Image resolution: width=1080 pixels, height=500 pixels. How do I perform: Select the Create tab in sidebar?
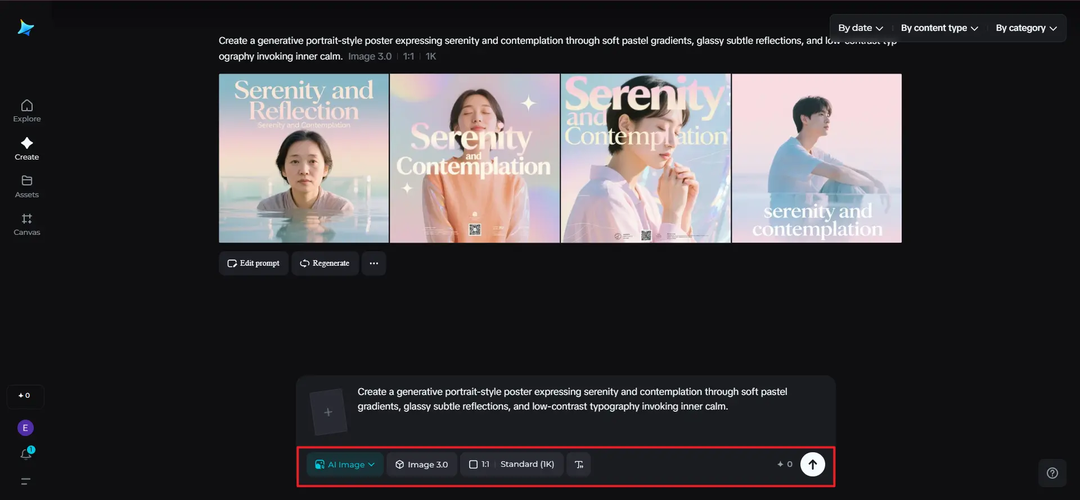(26, 149)
